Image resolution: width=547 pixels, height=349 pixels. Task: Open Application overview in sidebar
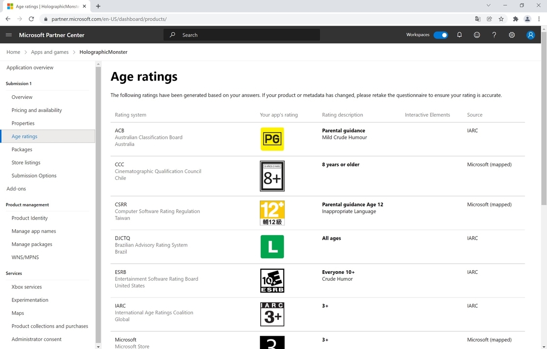(30, 67)
